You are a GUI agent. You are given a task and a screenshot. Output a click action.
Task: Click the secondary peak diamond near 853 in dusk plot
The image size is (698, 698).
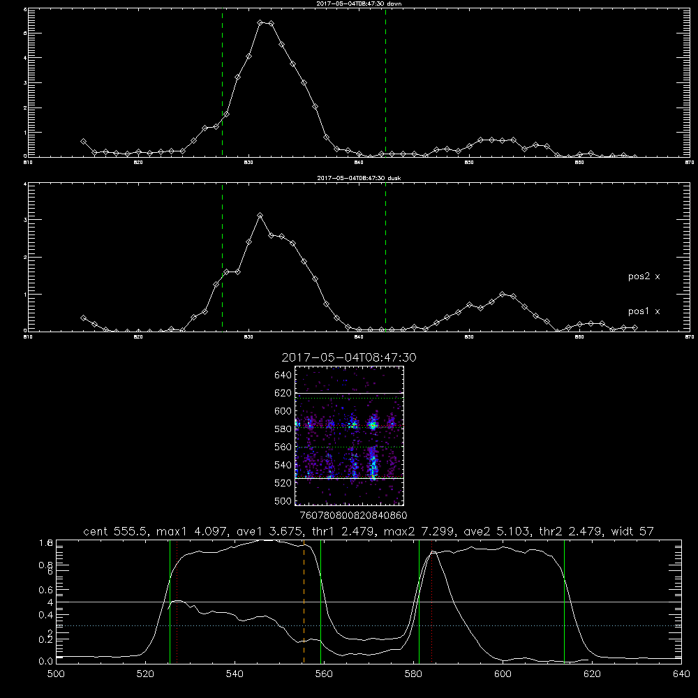point(503,295)
